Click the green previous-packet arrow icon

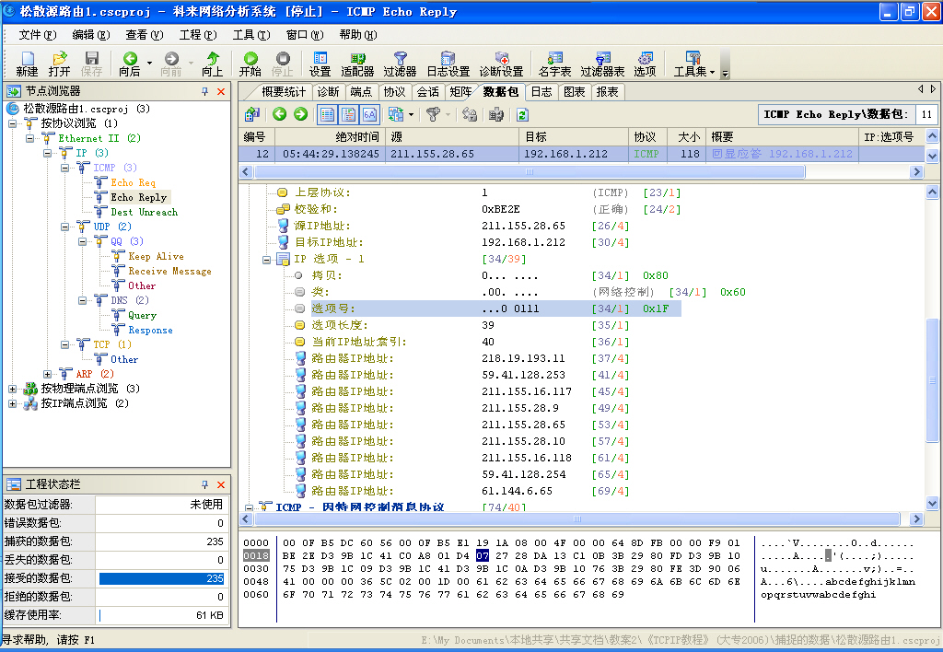(280, 114)
